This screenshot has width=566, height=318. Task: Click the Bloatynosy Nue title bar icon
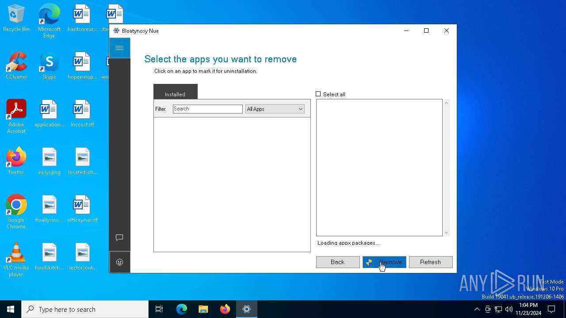pos(116,30)
